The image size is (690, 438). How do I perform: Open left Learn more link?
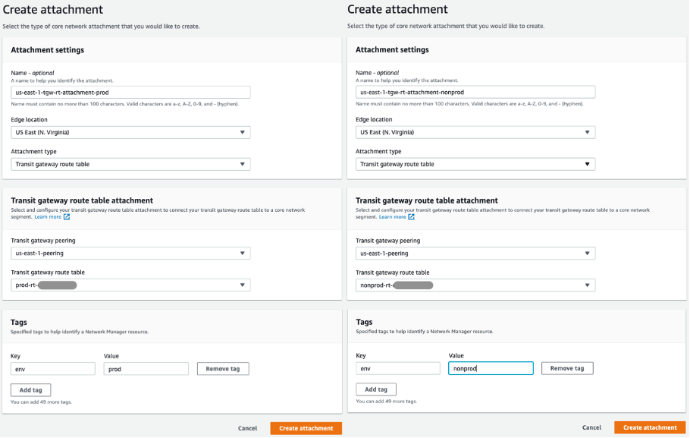coord(49,217)
